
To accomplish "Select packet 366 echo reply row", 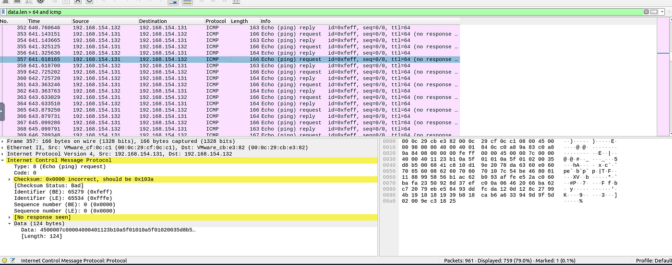I will [x=230, y=116].
